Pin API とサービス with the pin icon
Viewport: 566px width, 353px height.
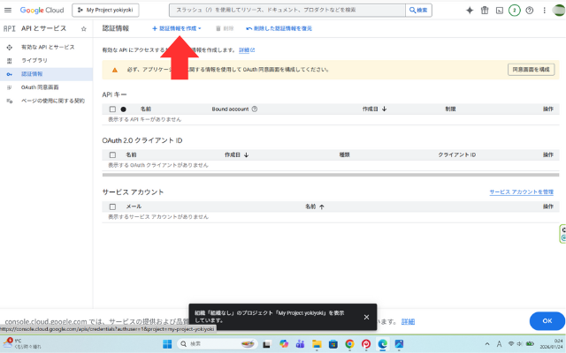point(84,29)
